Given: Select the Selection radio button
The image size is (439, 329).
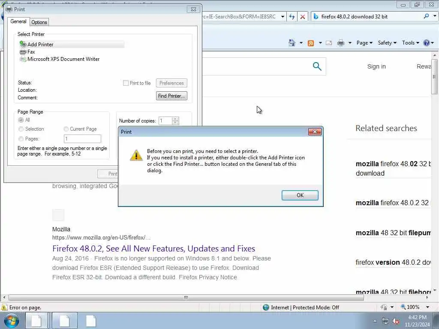Looking at the screenshot, I should [21, 129].
